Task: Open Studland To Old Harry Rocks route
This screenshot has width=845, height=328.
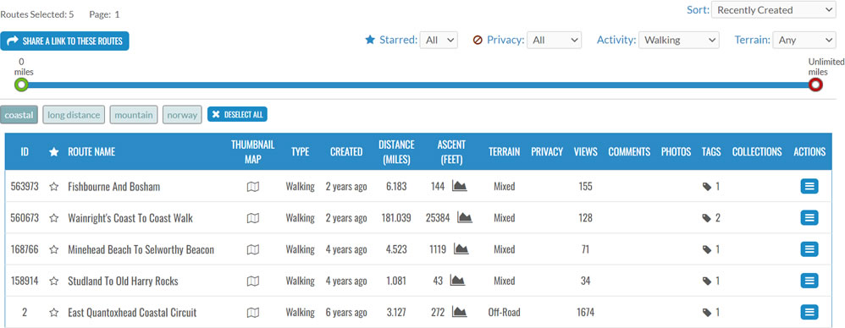Action: click(x=123, y=281)
